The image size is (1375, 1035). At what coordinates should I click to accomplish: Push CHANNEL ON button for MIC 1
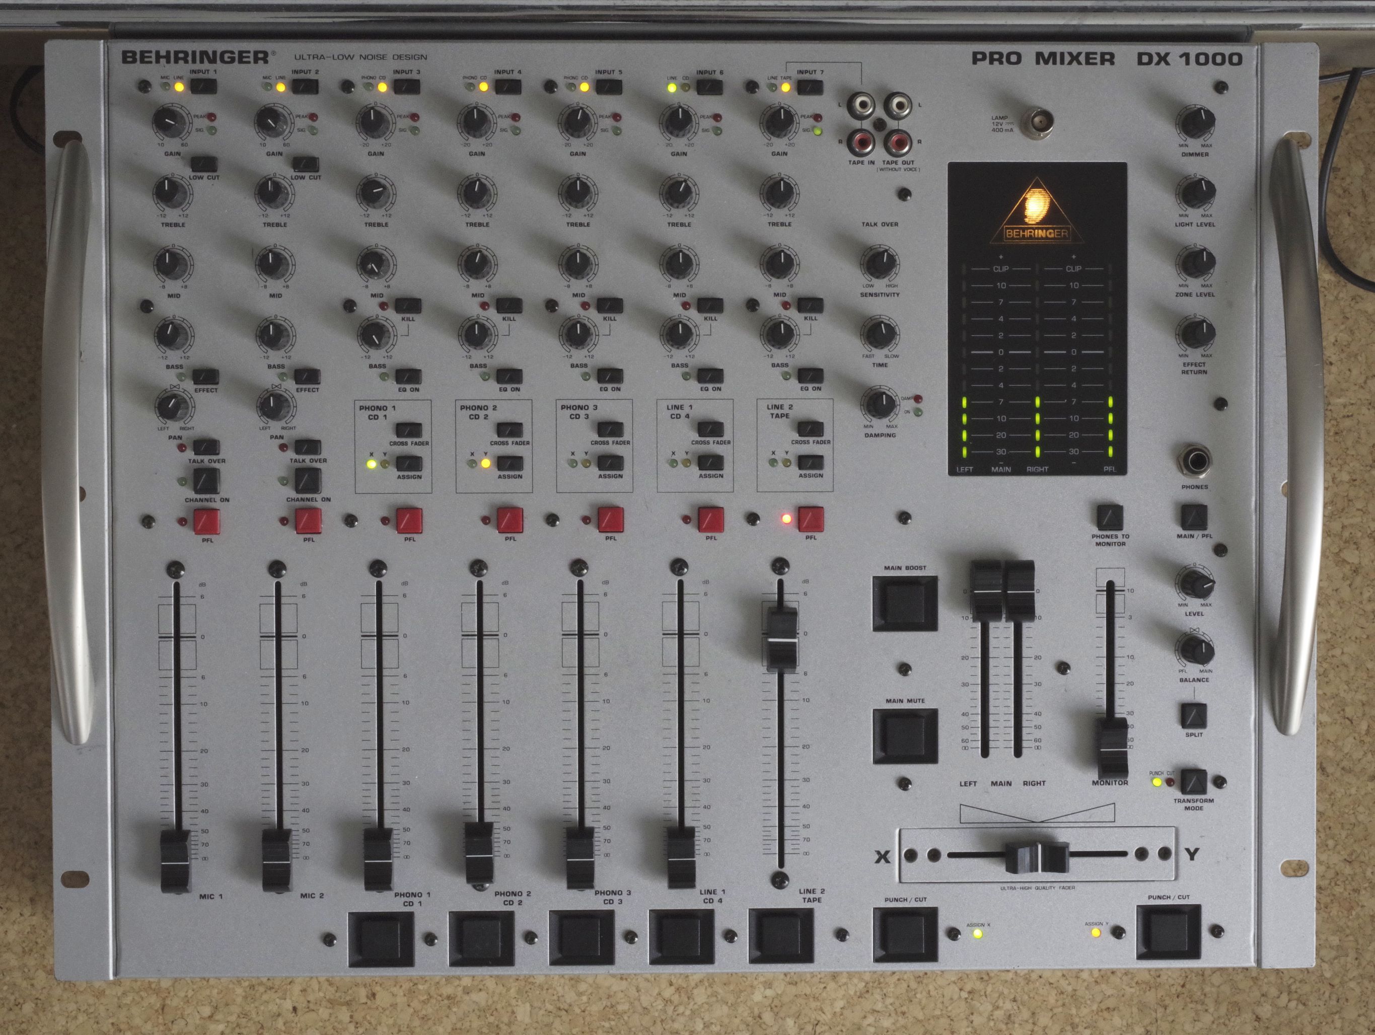[206, 481]
